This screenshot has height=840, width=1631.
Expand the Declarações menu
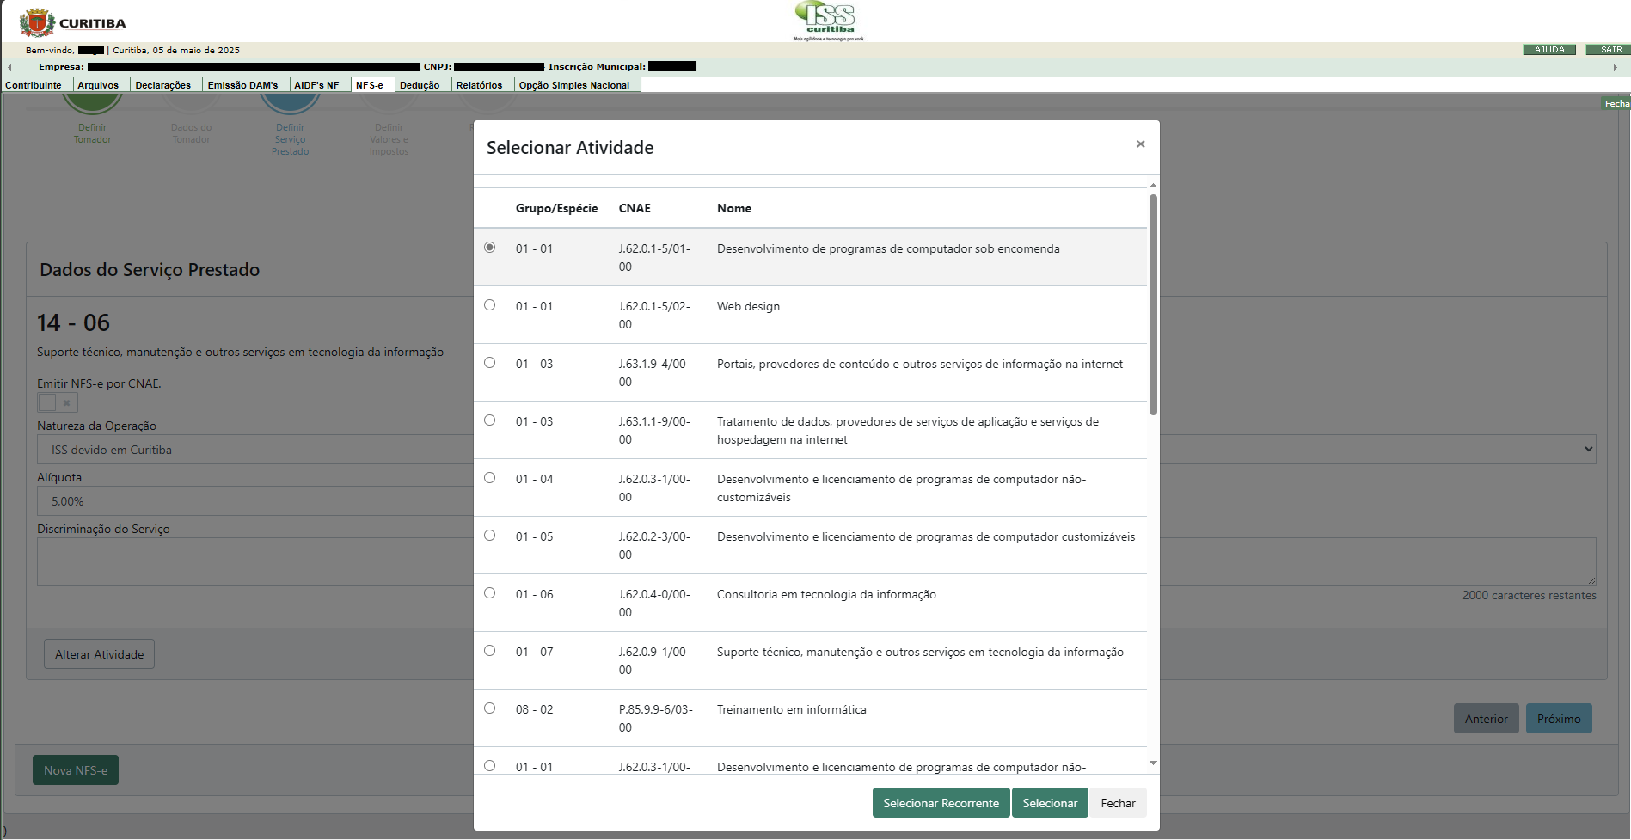(162, 85)
